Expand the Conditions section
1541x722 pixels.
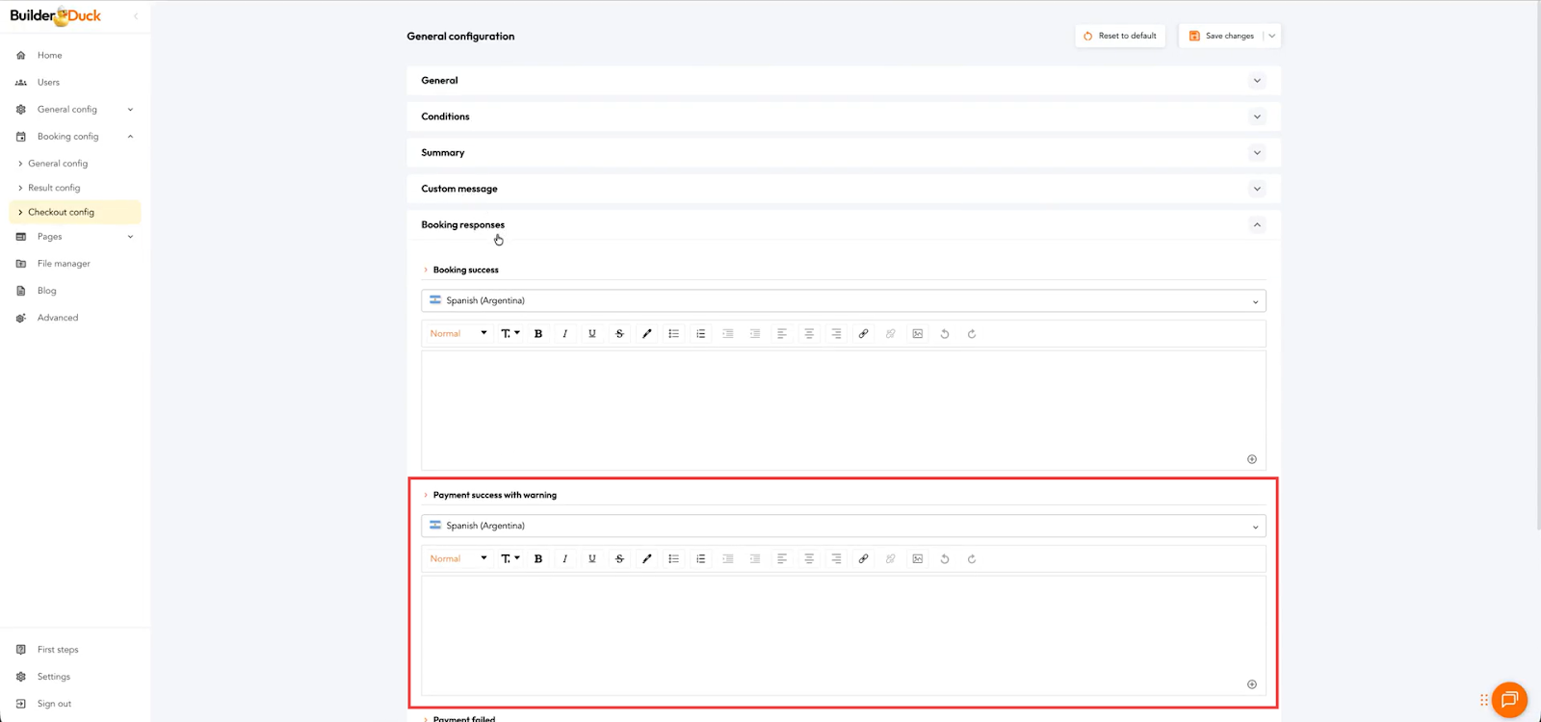click(843, 116)
